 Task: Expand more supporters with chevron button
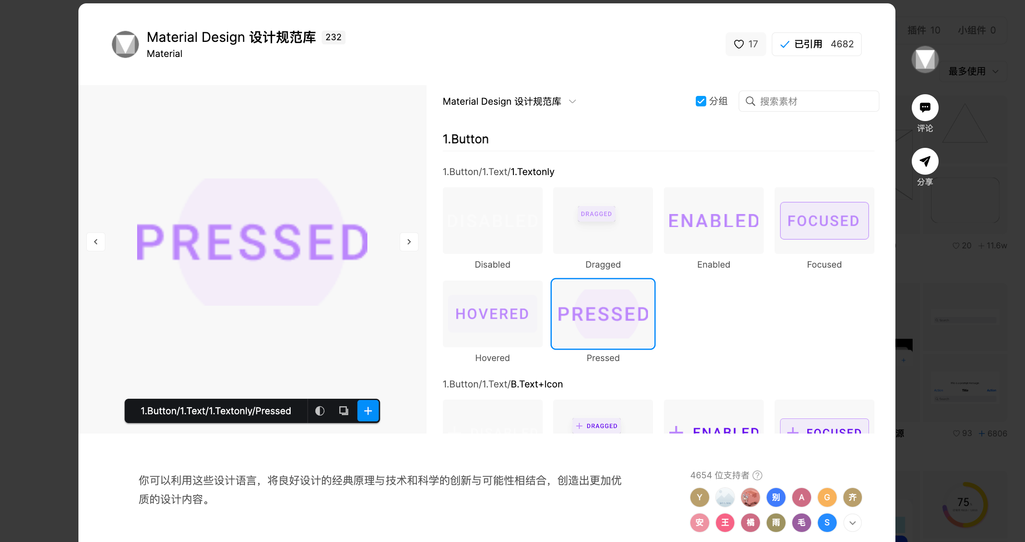(x=853, y=523)
